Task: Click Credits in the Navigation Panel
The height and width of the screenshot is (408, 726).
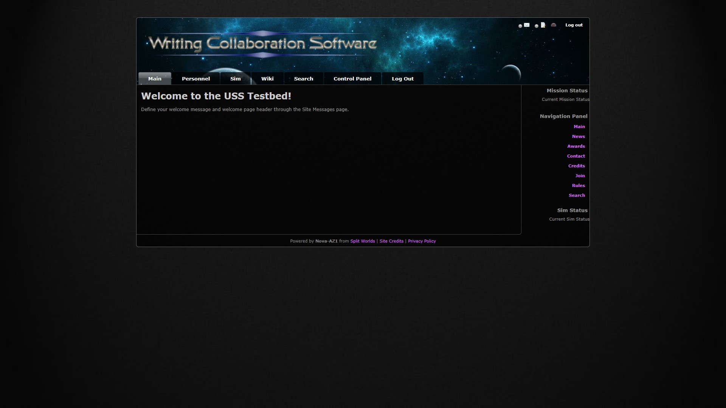Action: pyautogui.click(x=576, y=166)
